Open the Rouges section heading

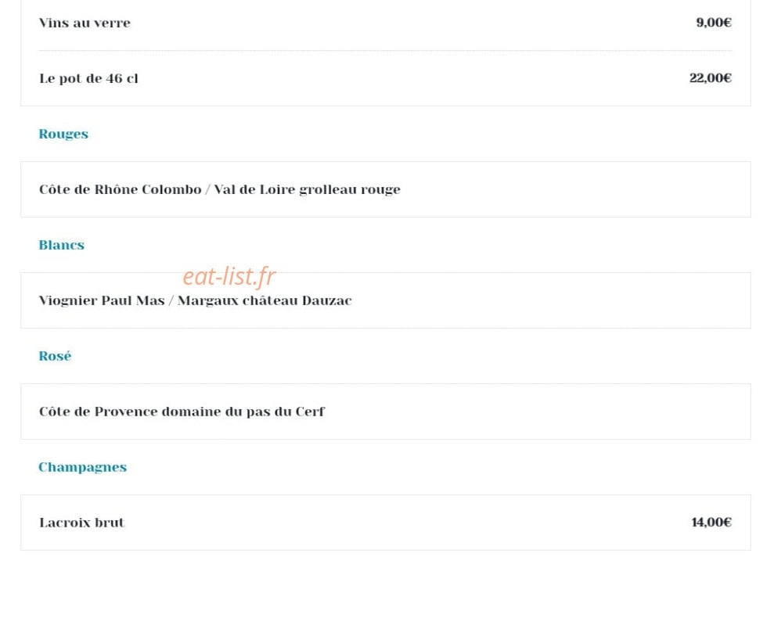point(63,135)
